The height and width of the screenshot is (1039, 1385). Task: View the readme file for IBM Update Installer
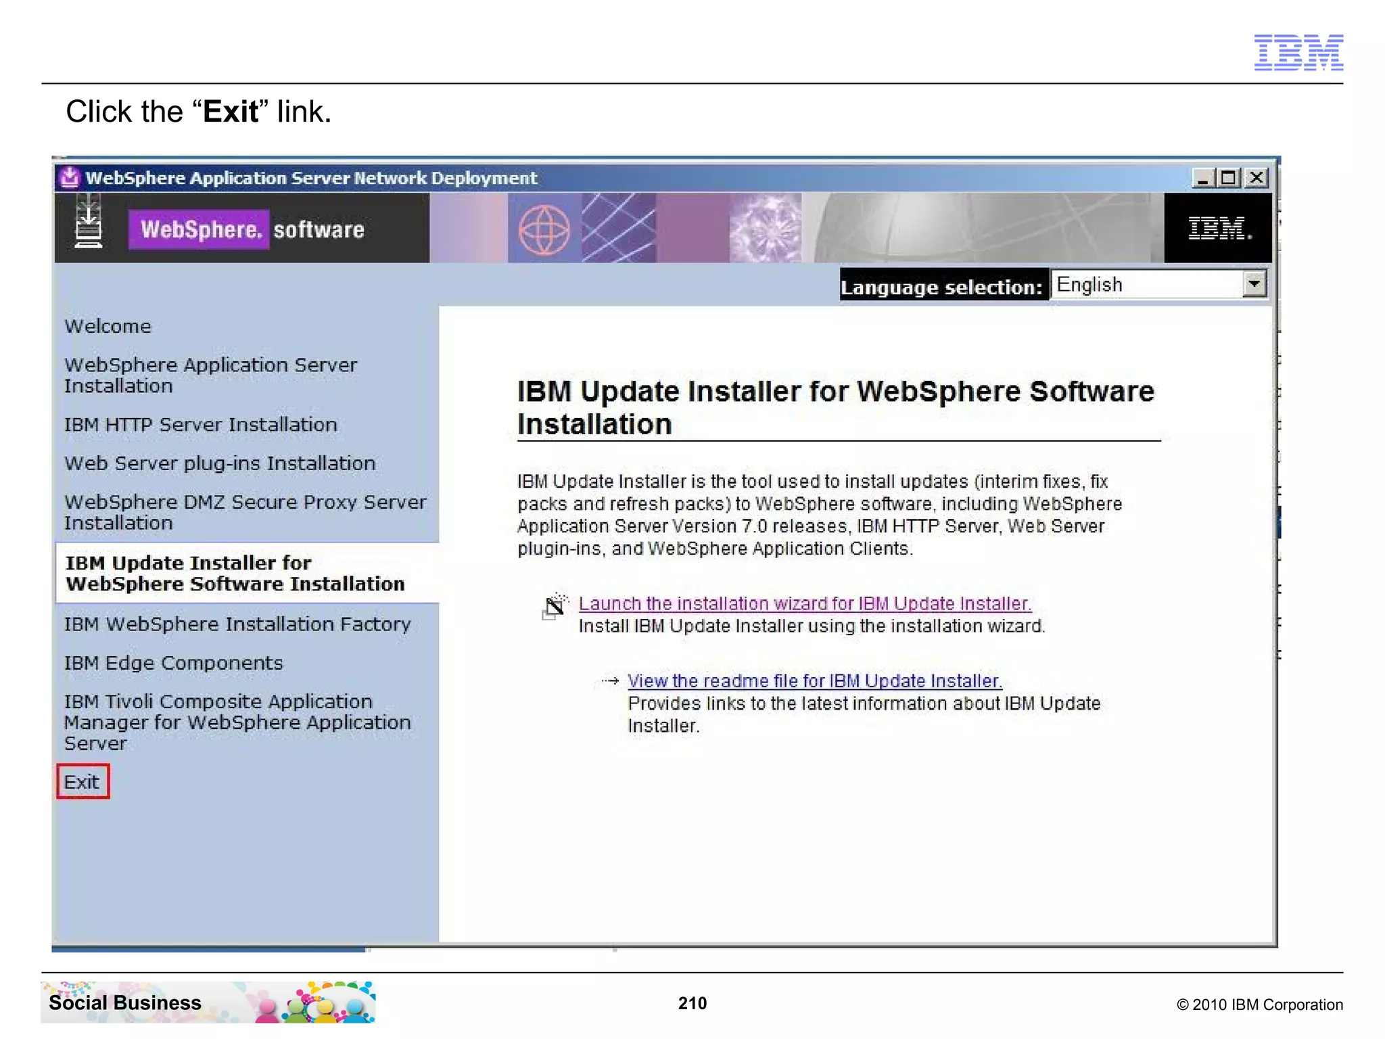815,680
